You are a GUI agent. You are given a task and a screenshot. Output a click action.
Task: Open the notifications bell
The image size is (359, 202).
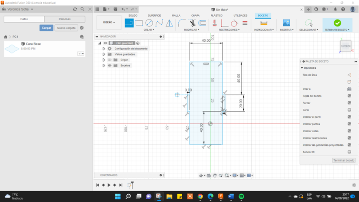click(x=335, y=9)
